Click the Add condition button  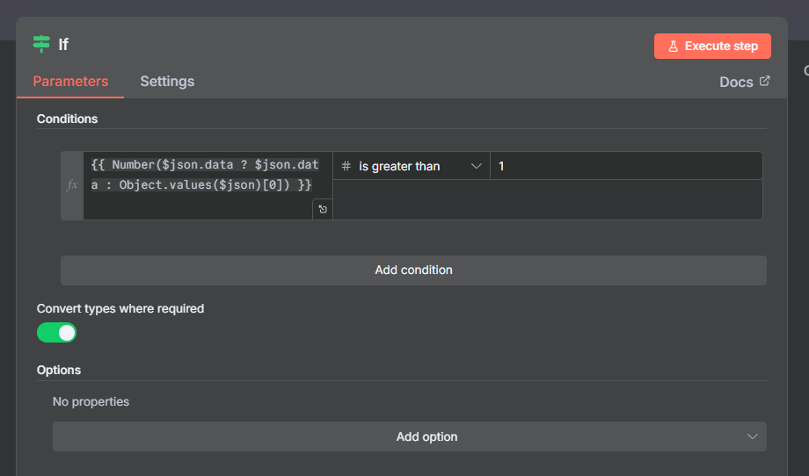[x=413, y=270]
